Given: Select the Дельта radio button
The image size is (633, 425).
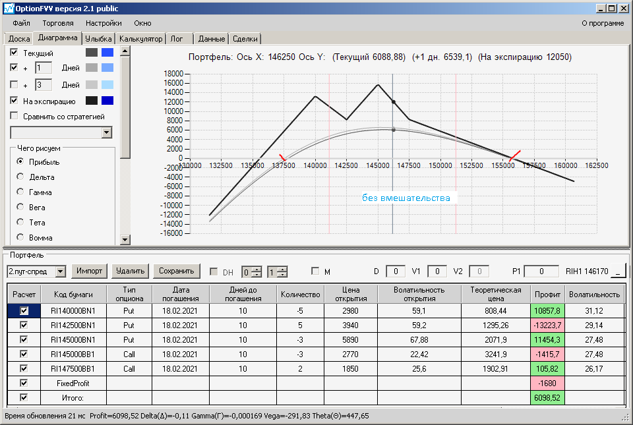Looking at the screenshot, I should click(x=20, y=177).
